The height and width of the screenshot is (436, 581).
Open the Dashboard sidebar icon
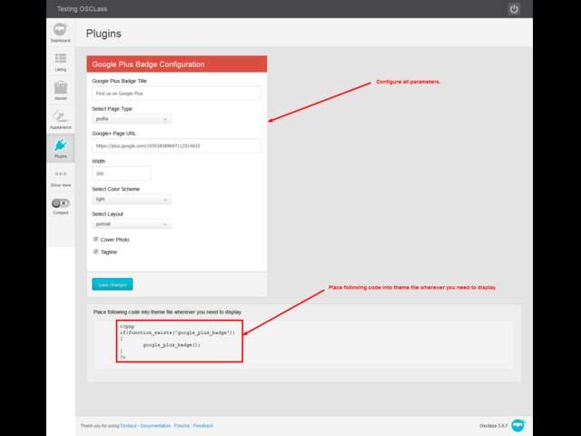tap(60, 31)
